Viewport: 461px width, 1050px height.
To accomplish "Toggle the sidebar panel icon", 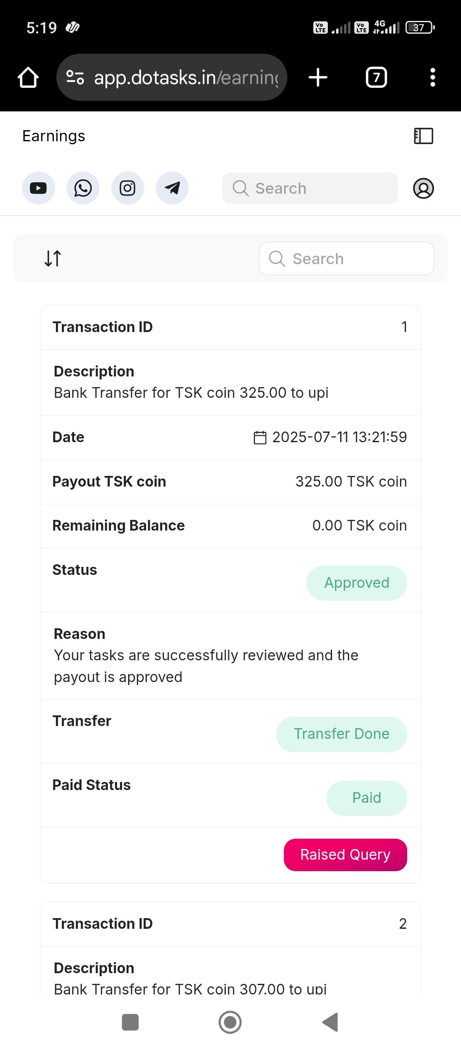I will 423,136.
